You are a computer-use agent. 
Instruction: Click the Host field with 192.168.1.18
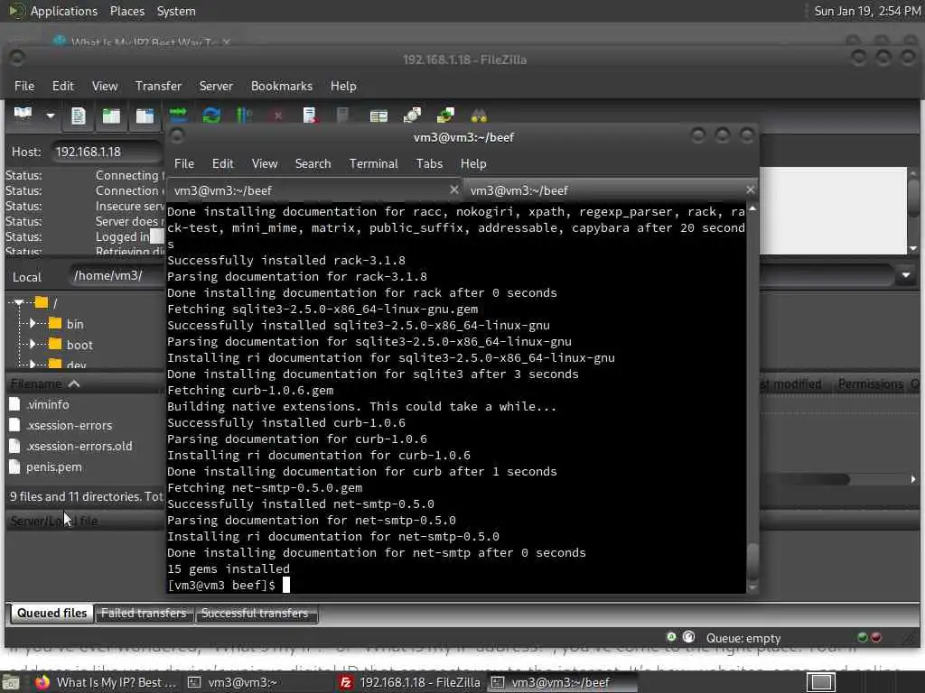pyautogui.click(x=107, y=152)
